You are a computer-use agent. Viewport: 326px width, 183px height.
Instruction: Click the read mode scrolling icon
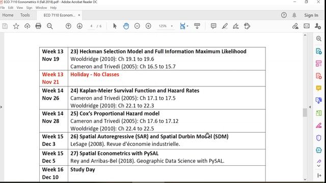pyautogui.click(x=197, y=26)
